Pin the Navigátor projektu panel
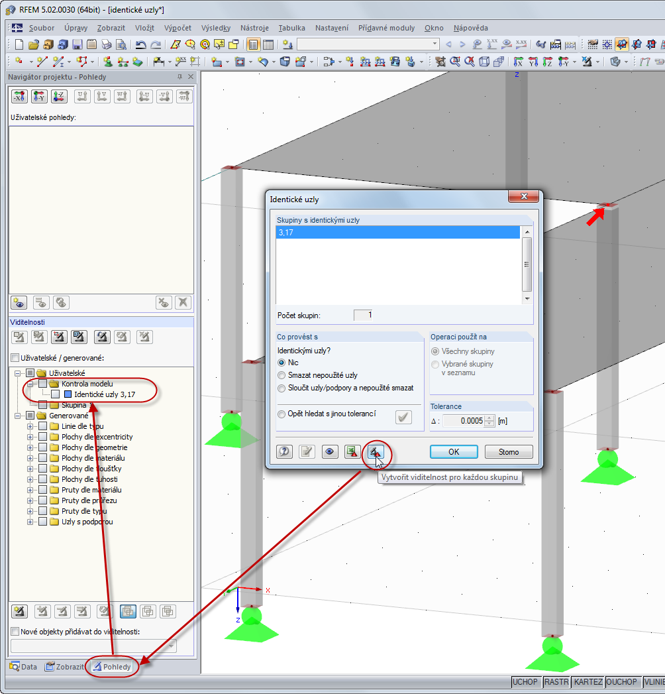The image size is (665, 694). click(x=179, y=77)
